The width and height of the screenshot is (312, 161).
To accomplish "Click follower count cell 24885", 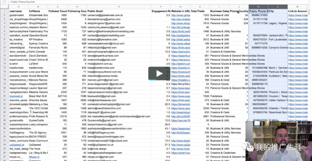I will [x=58, y=108].
